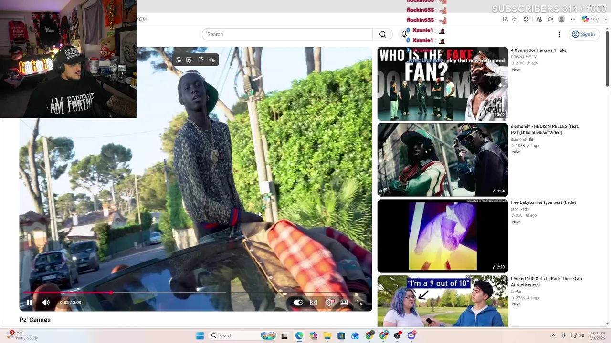
Task: Open '4 OsamaSon Fans vs 1 Fake' title
Action: pyautogui.click(x=538, y=50)
